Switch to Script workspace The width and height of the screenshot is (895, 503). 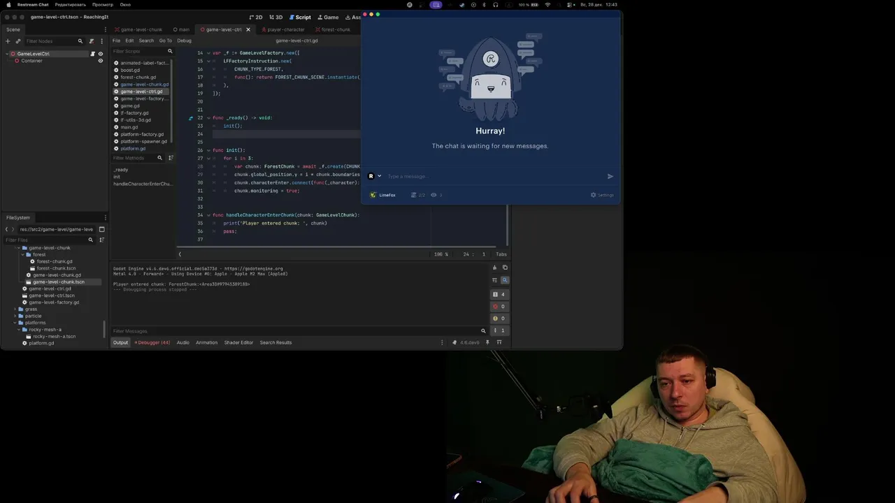(300, 17)
